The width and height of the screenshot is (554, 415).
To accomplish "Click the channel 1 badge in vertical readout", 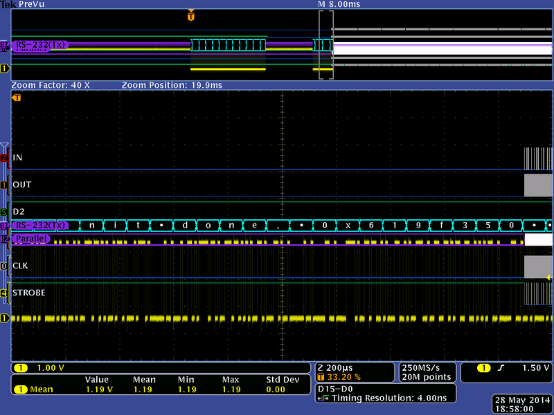I will (x=21, y=368).
